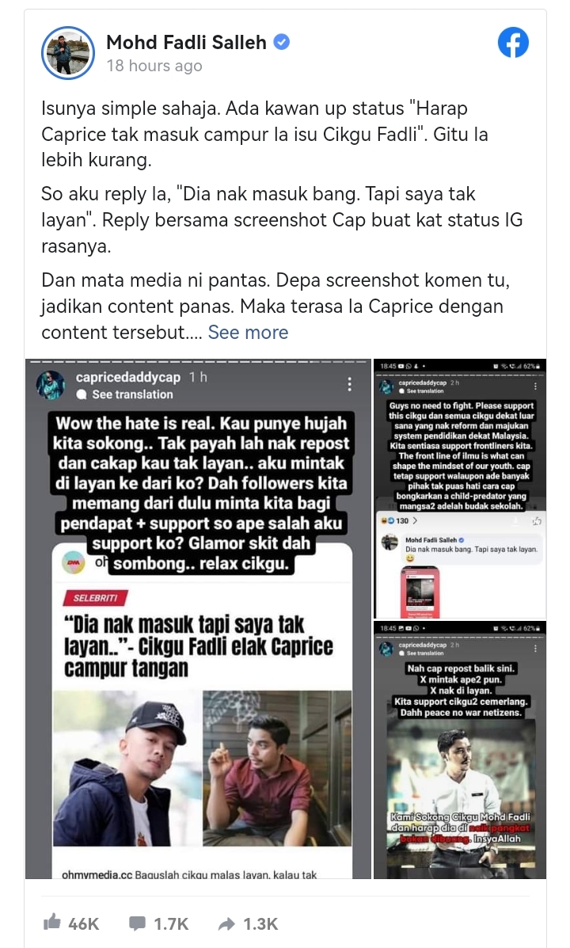Click the capricedaddycap avatar in the large screenshot
The width and height of the screenshot is (570, 948).
coord(51,385)
